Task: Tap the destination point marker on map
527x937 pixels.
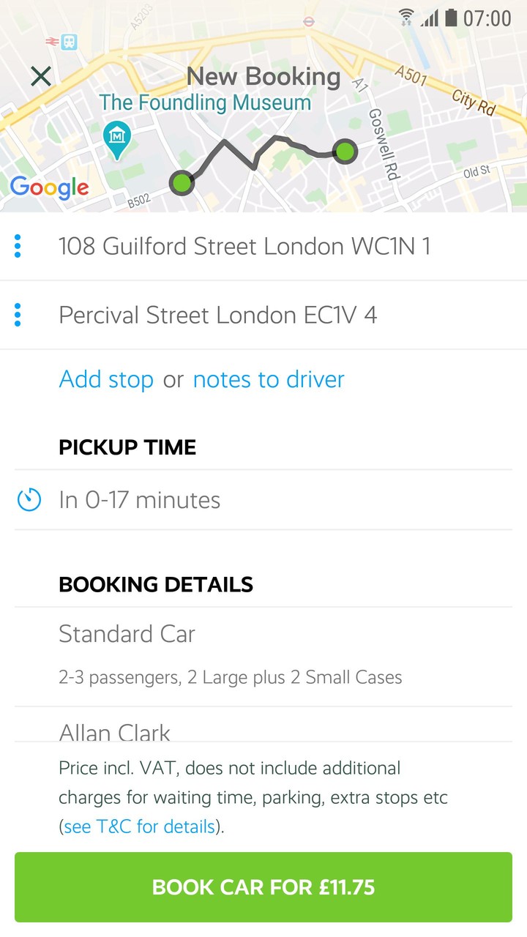Action: [345, 152]
